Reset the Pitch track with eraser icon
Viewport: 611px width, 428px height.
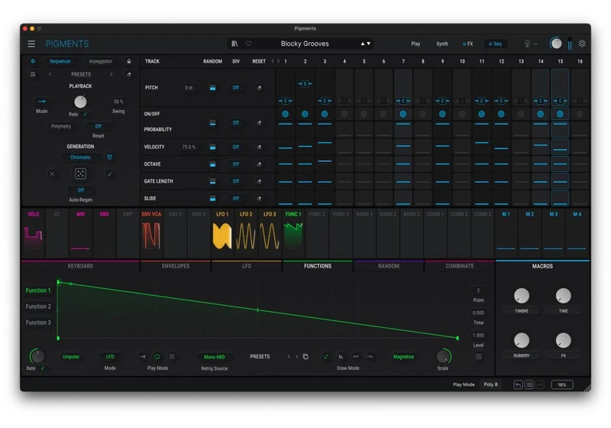259,88
